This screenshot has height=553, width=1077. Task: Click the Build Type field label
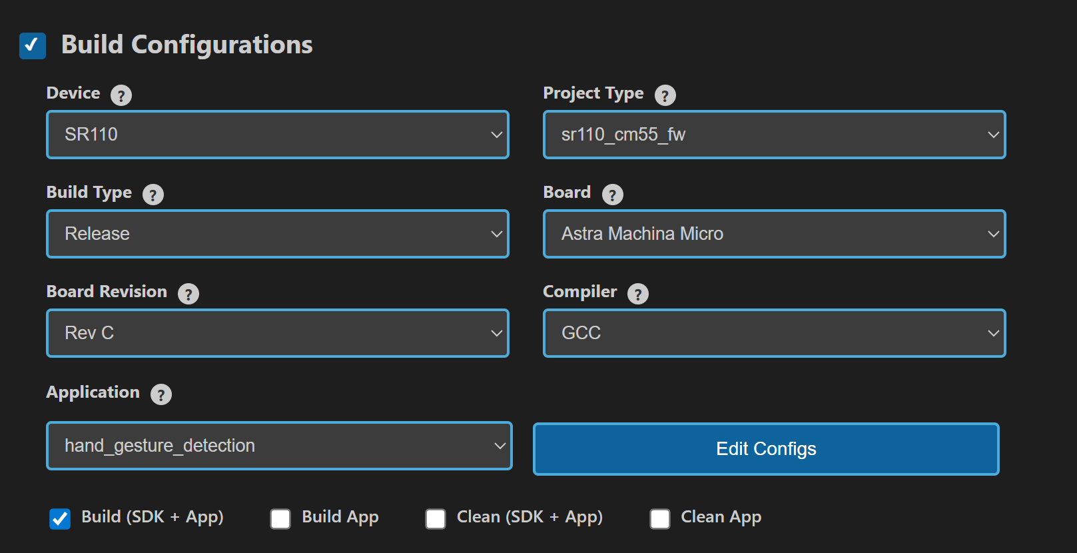89,193
